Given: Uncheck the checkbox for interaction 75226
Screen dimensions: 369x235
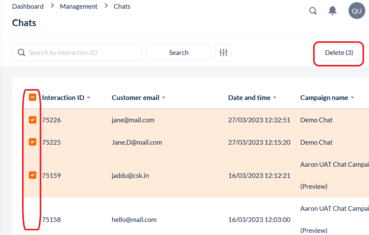Looking at the screenshot, I should (33, 120).
